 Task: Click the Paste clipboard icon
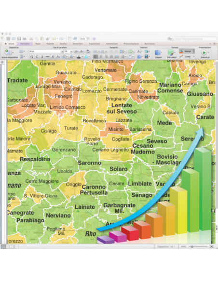coord(42,38)
